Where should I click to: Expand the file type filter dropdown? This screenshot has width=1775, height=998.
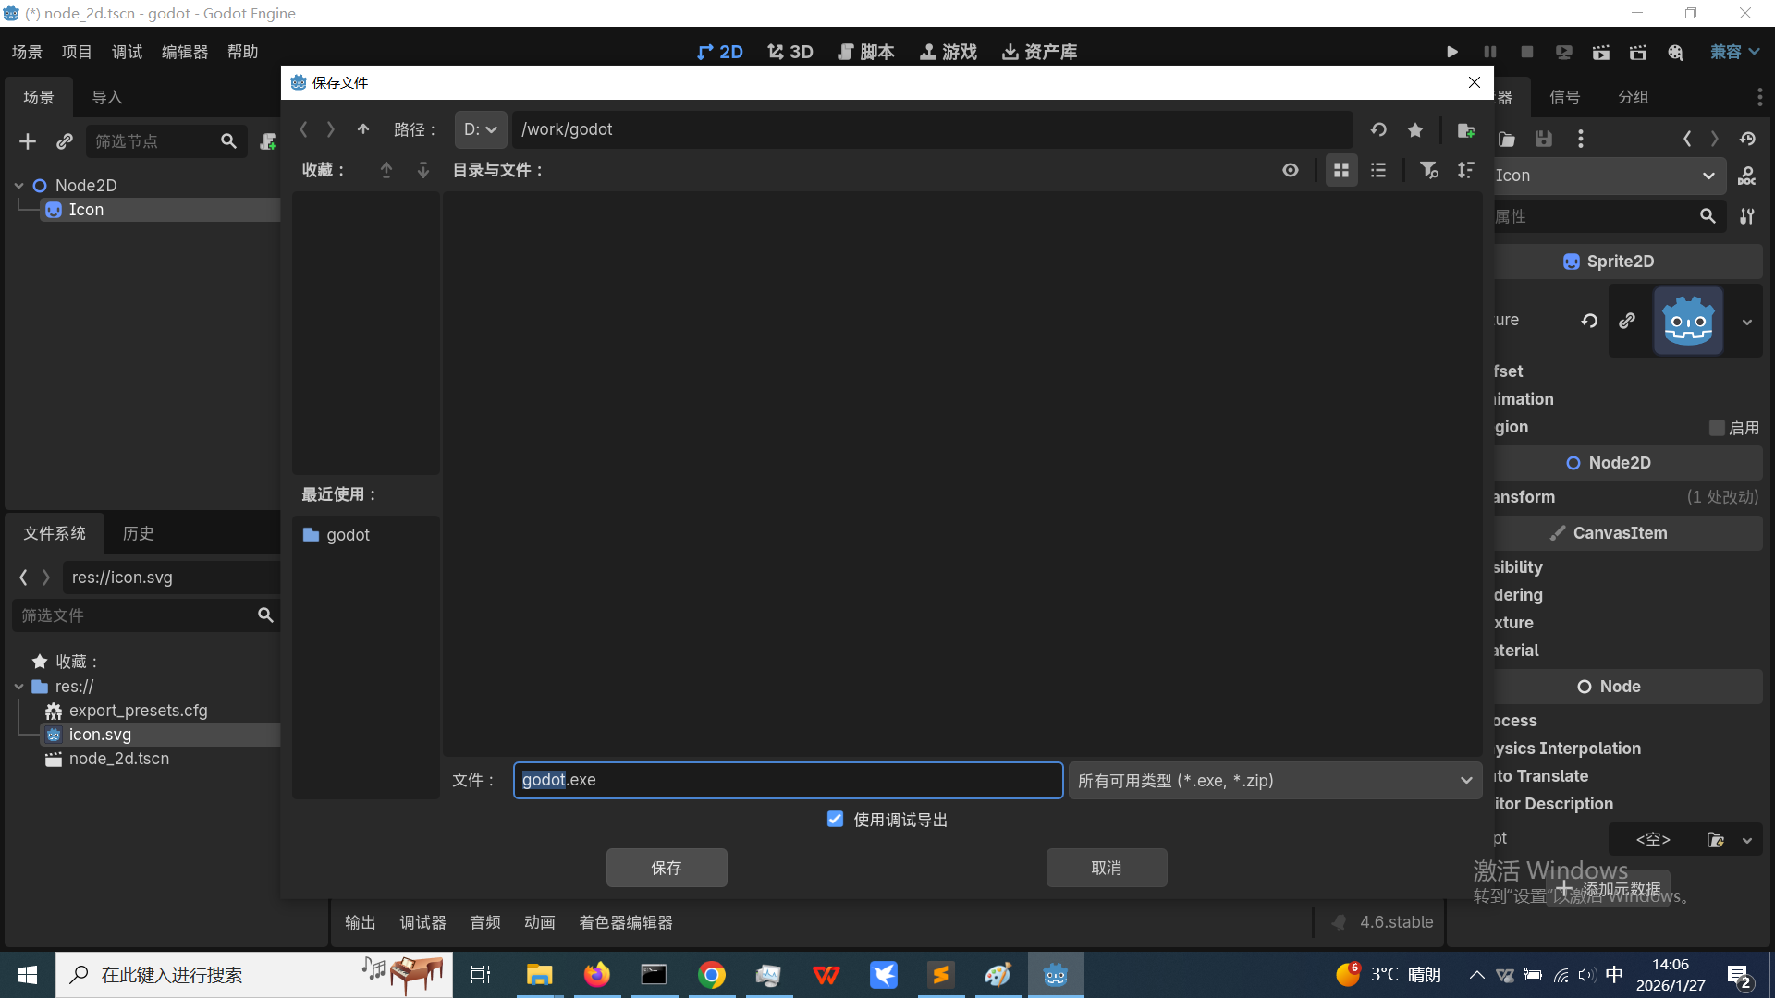(1275, 781)
